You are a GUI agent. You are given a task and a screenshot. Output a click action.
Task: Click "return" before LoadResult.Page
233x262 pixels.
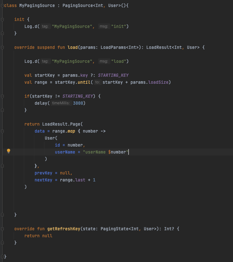pos(32,124)
